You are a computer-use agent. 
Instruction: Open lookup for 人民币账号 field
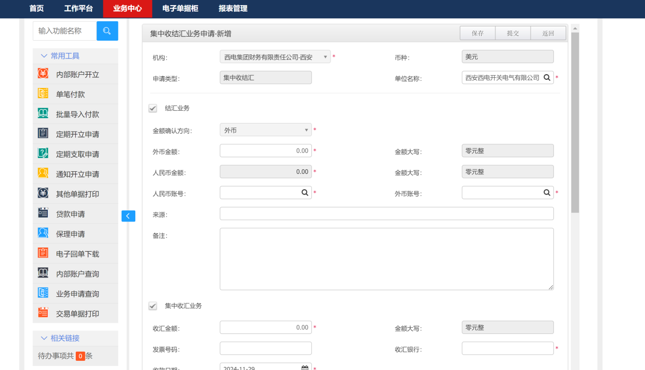pos(305,193)
